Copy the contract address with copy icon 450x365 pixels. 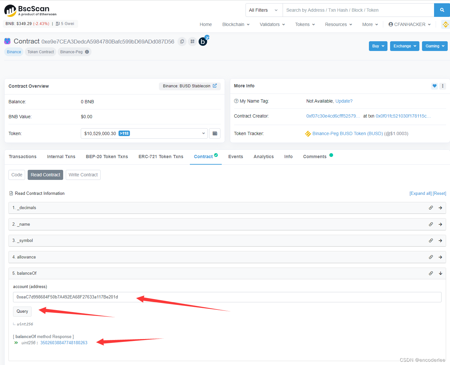[x=182, y=42]
